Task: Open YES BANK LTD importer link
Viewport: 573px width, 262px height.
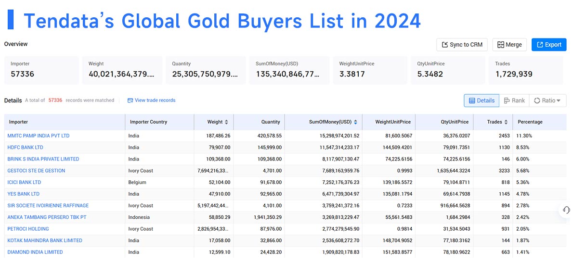Action: (24, 194)
